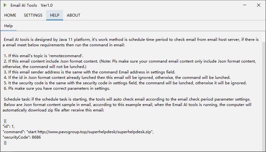Click requirement 6 about correct parameters
This screenshot has width=266, height=152.
(57, 88)
